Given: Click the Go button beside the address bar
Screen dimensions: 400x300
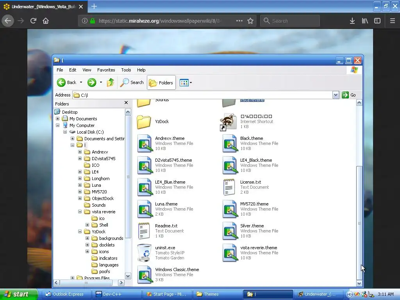Looking at the screenshot, I should coord(349,95).
